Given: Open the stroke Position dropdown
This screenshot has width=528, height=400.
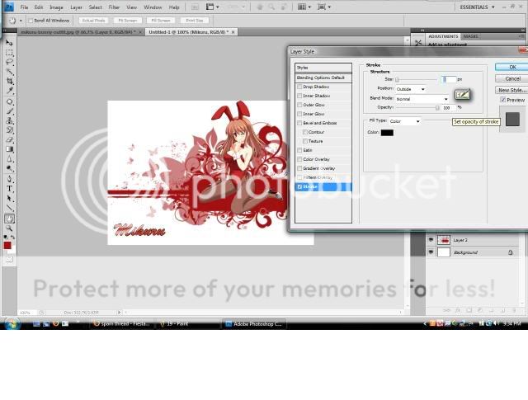Looking at the screenshot, I should tap(410, 89).
